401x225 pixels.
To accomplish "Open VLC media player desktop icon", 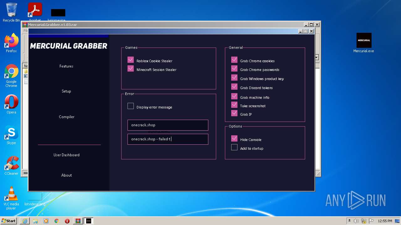I will [x=11, y=198].
